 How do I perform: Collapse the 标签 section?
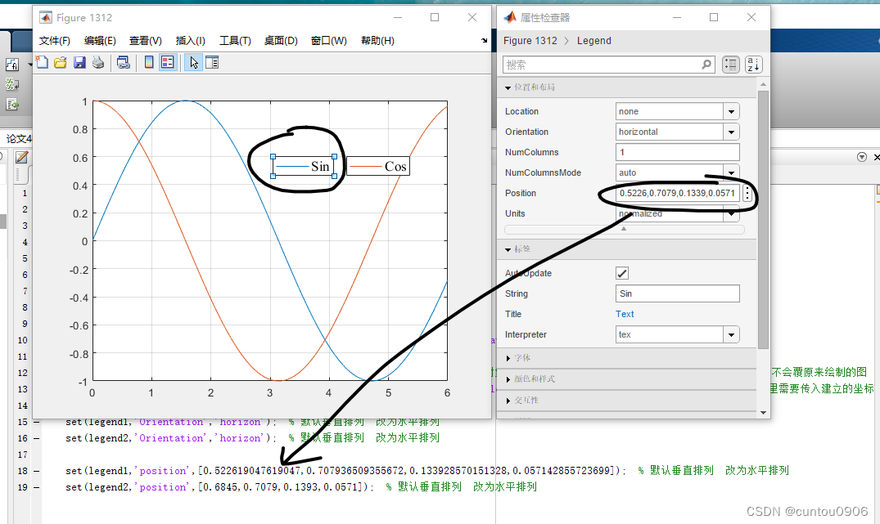click(x=508, y=249)
